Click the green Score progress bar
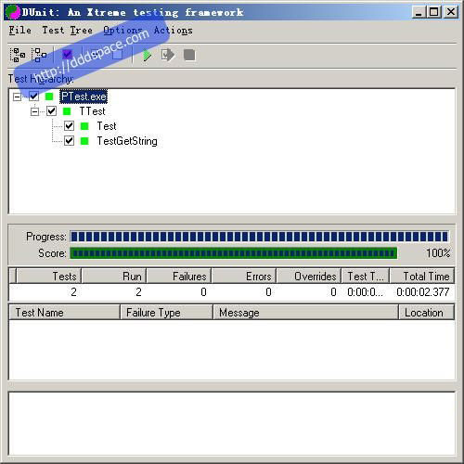The height and width of the screenshot is (464, 464). (234, 253)
